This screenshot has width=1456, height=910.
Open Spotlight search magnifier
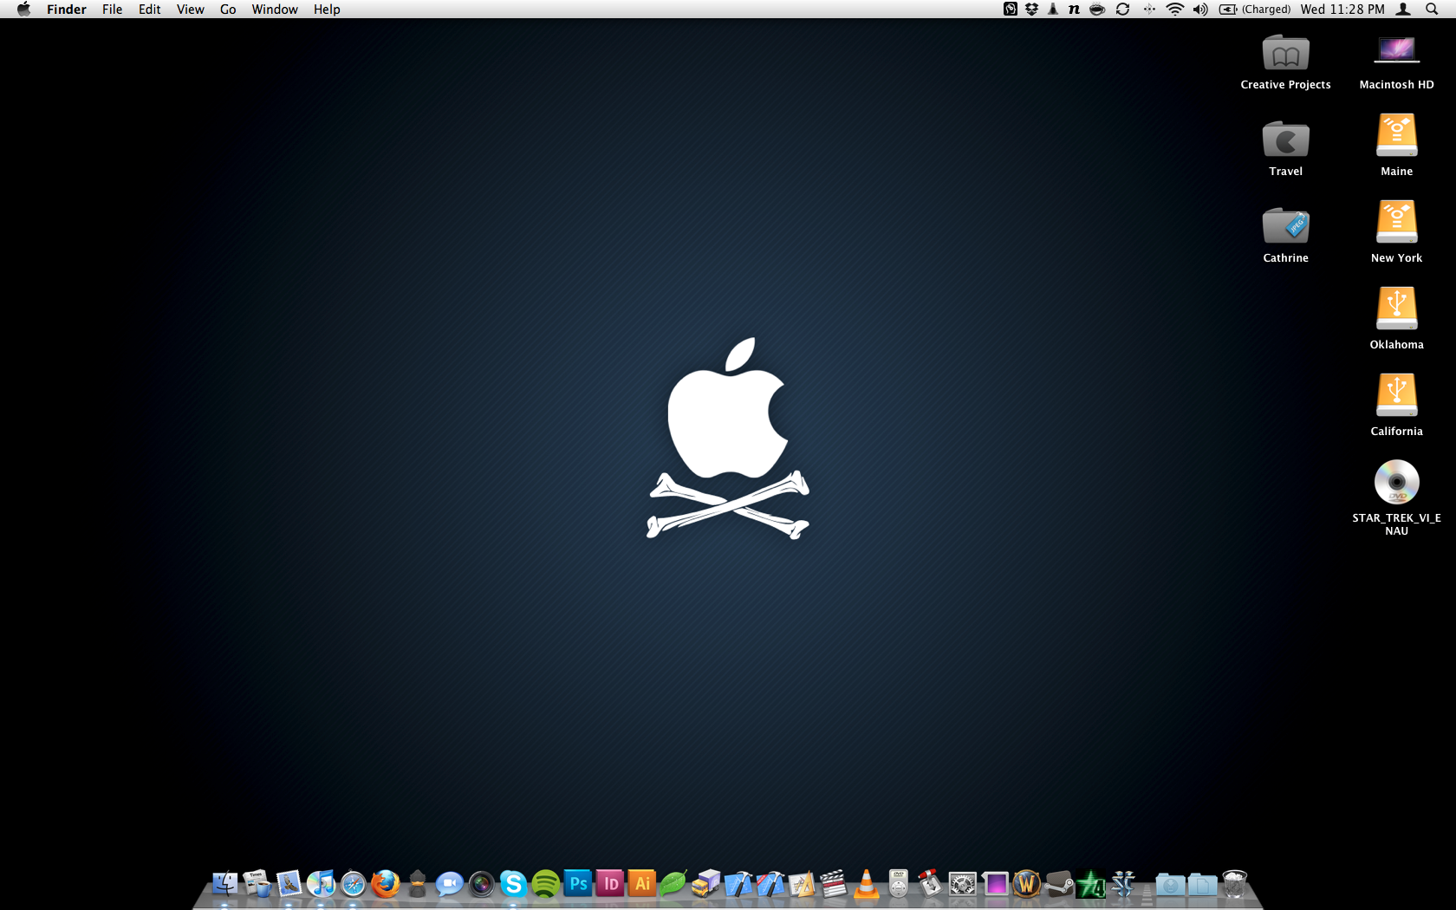click(1432, 9)
